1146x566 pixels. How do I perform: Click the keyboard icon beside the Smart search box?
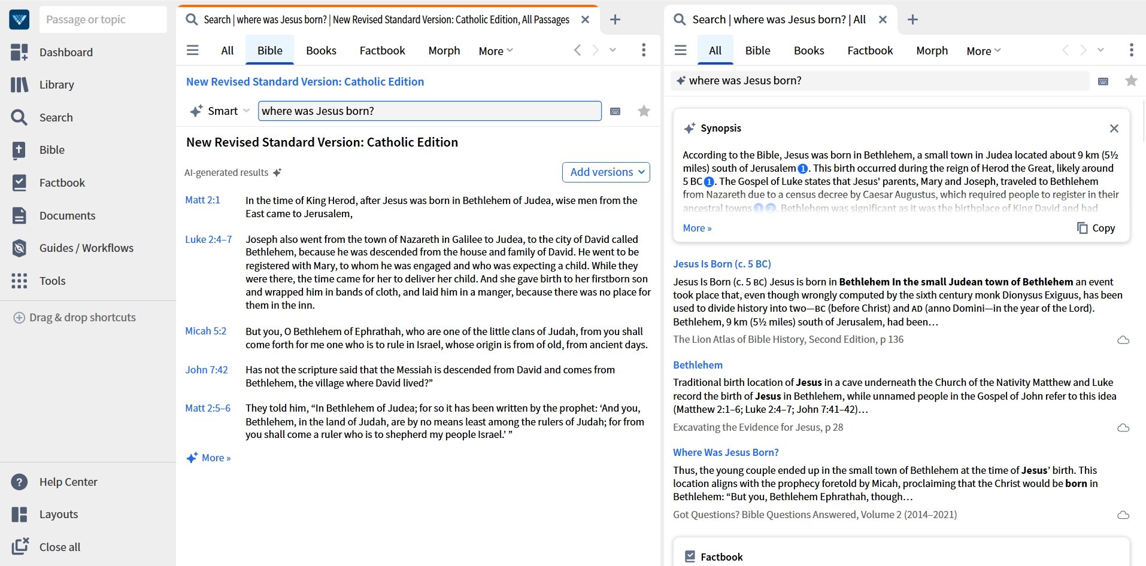pos(615,111)
